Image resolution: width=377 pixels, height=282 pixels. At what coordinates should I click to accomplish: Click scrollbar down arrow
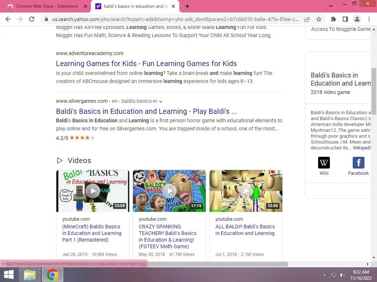click(x=374, y=258)
